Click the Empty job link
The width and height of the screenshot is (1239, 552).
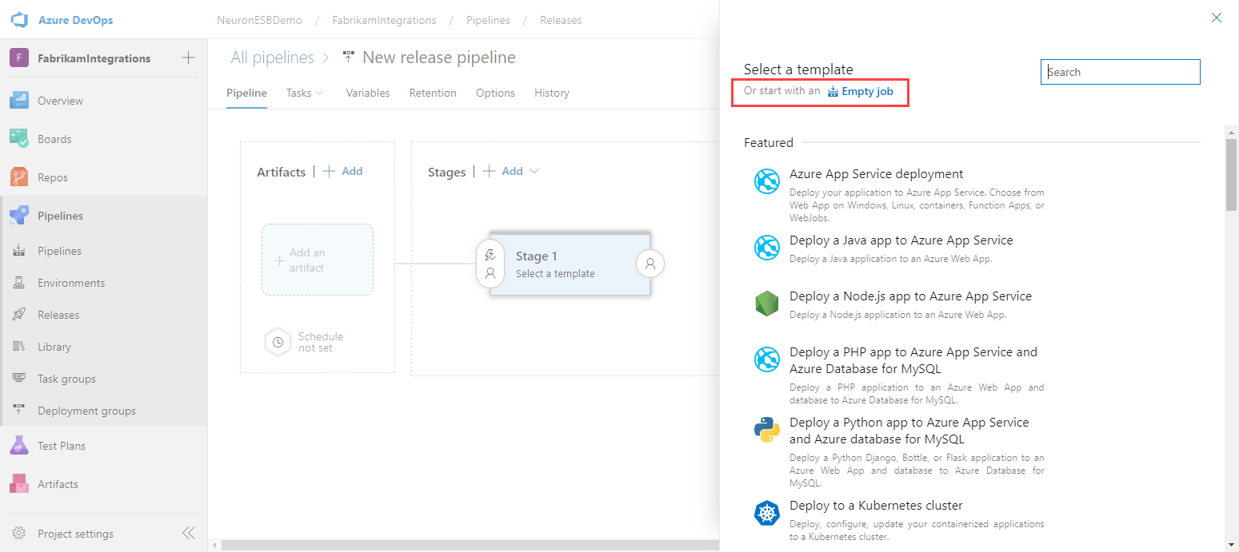point(860,91)
